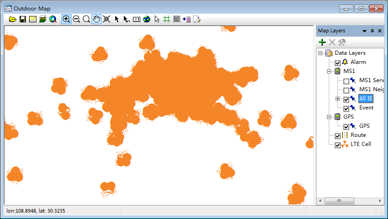Click the Outdoor Map window title icon

(8, 9)
